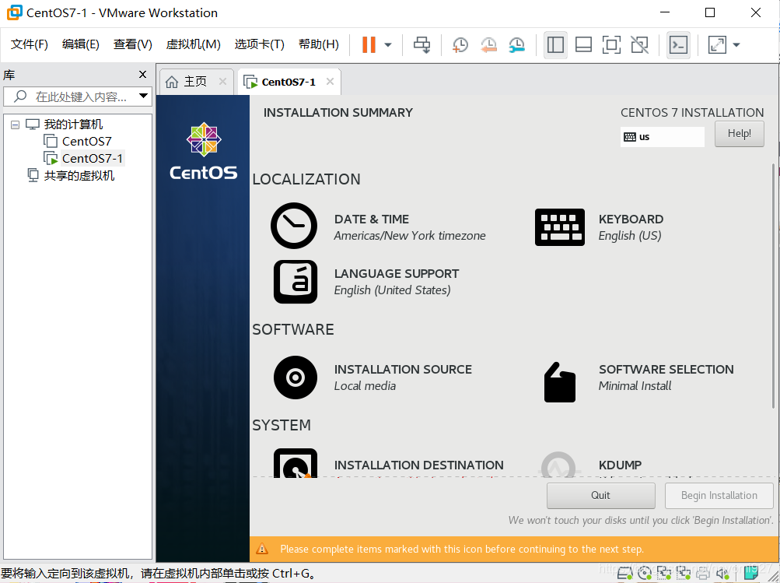
Task: Click the CD/DVD drive status bar icon
Action: point(644,574)
